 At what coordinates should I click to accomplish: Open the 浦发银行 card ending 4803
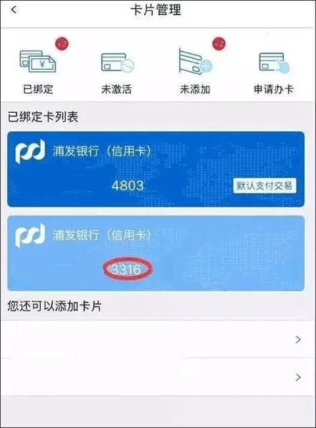coord(156,169)
